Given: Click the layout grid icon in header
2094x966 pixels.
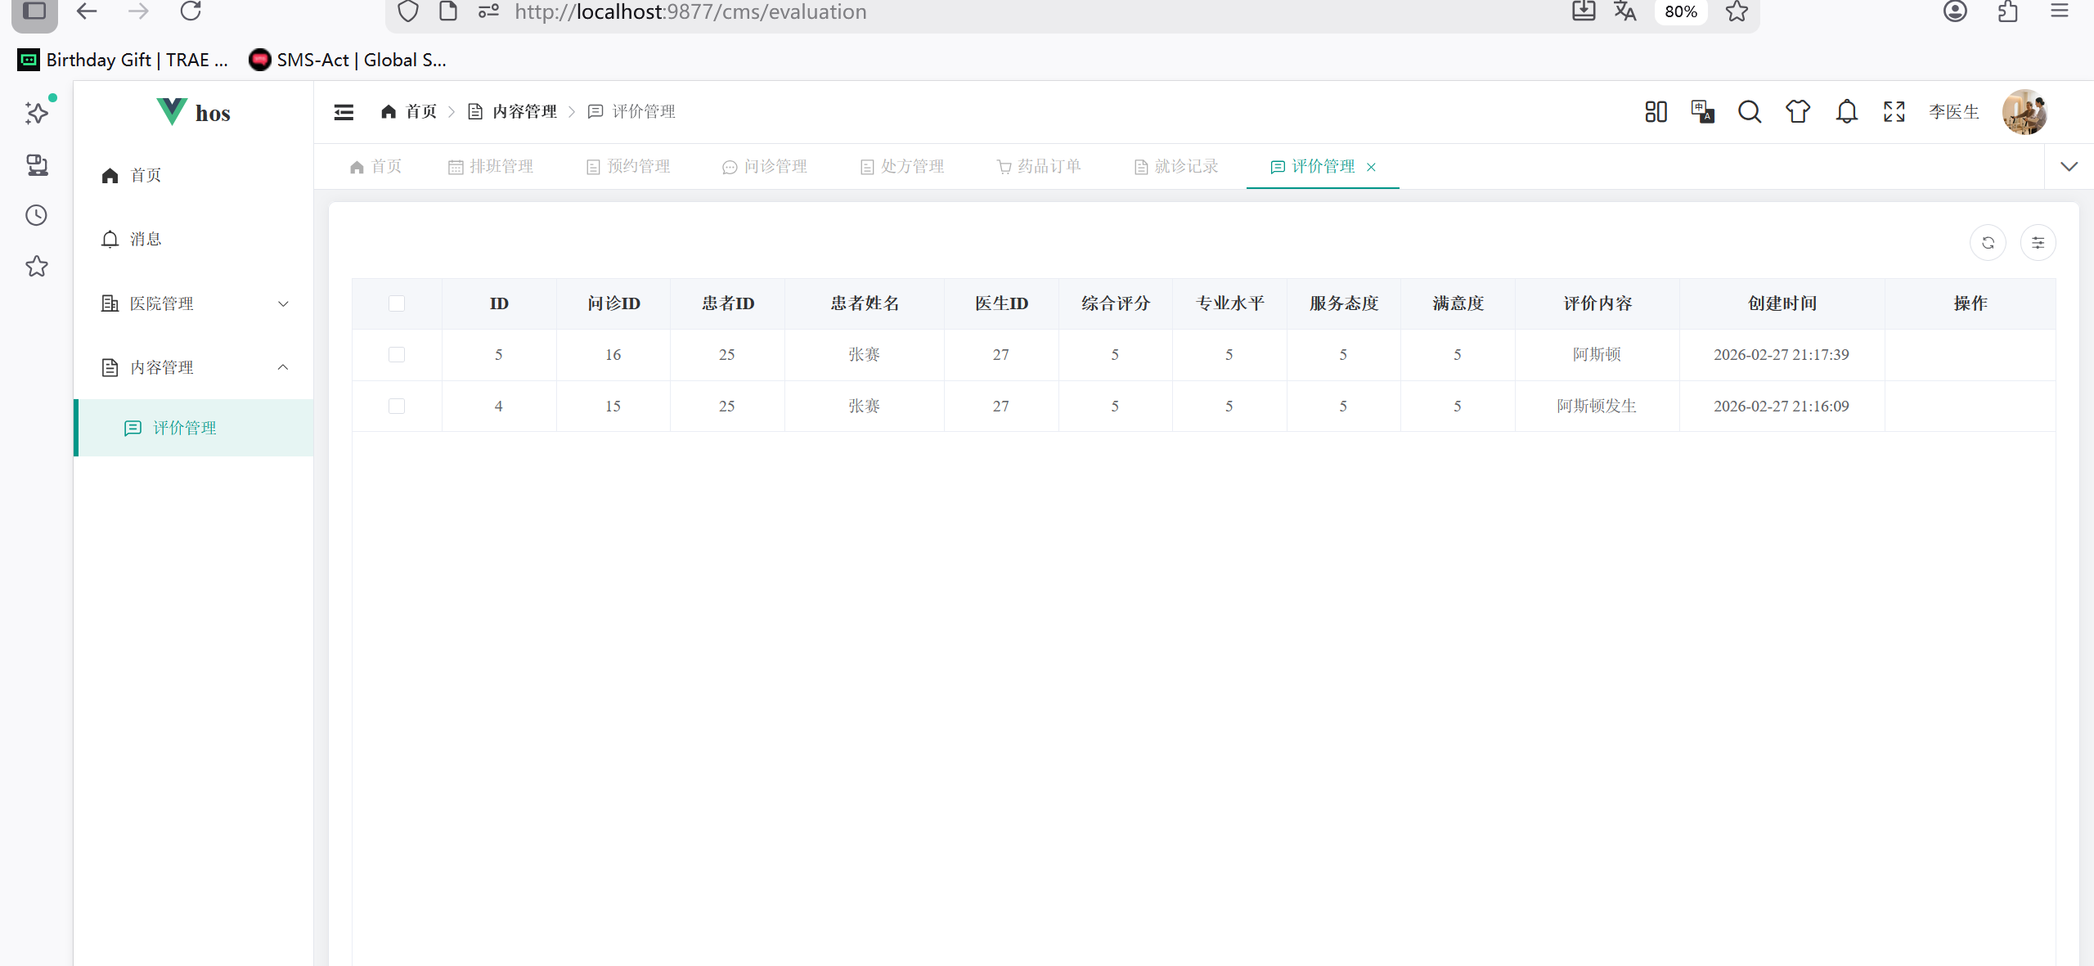Looking at the screenshot, I should [1656, 112].
